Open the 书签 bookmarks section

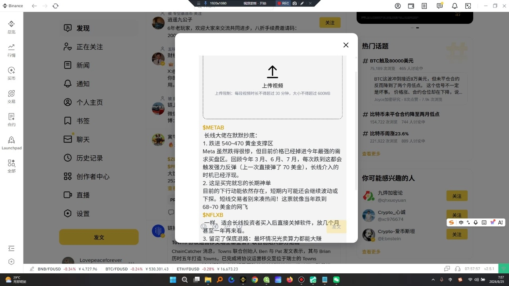coord(99,121)
